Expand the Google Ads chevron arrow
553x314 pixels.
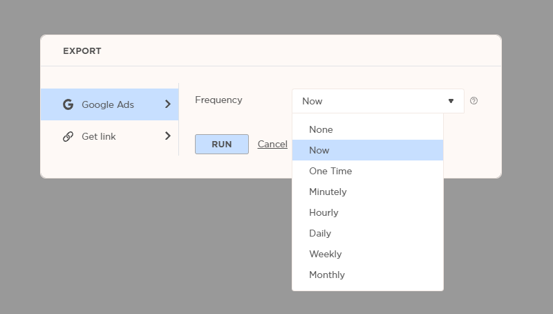pos(168,104)
